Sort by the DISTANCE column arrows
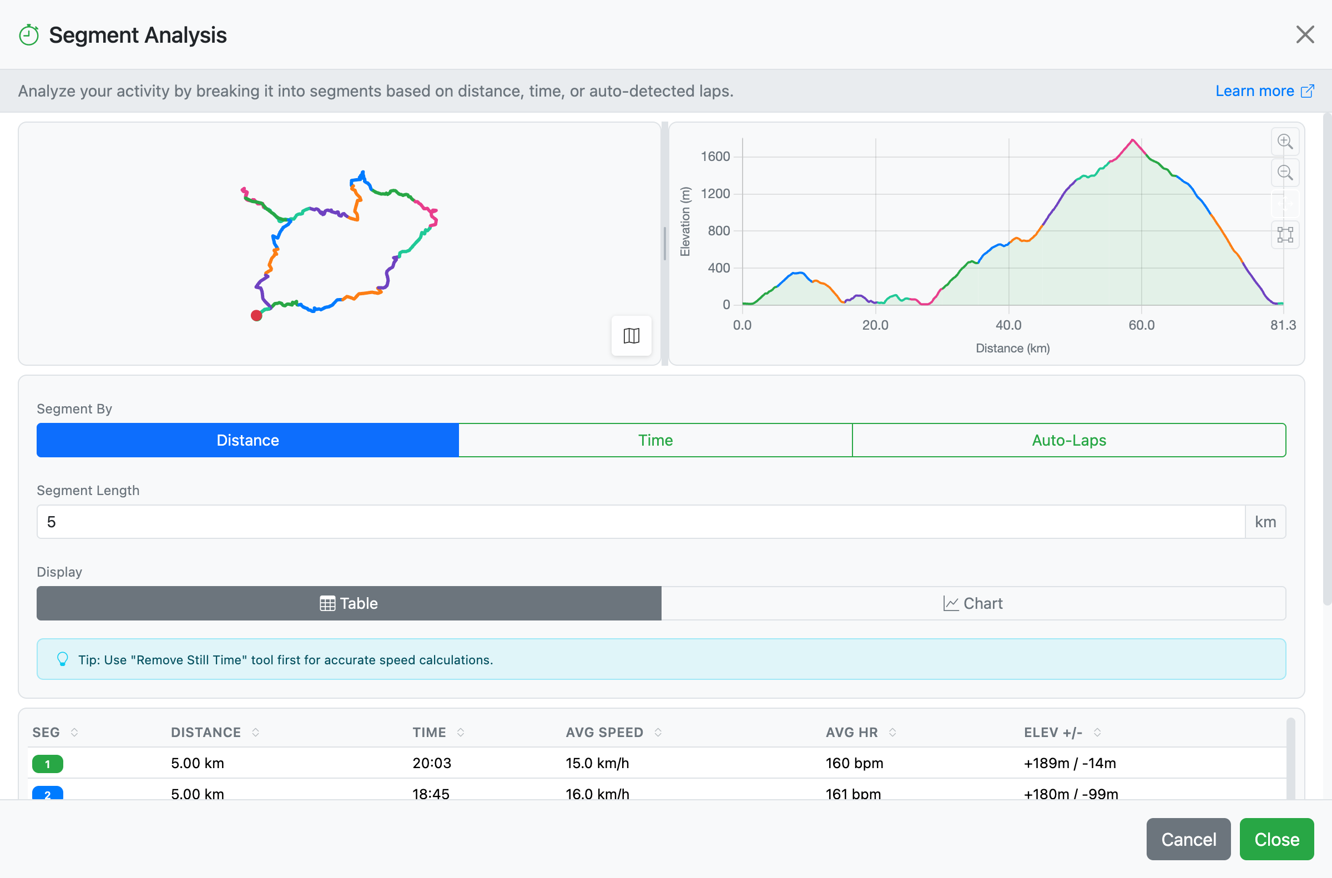 coord(255,733)
